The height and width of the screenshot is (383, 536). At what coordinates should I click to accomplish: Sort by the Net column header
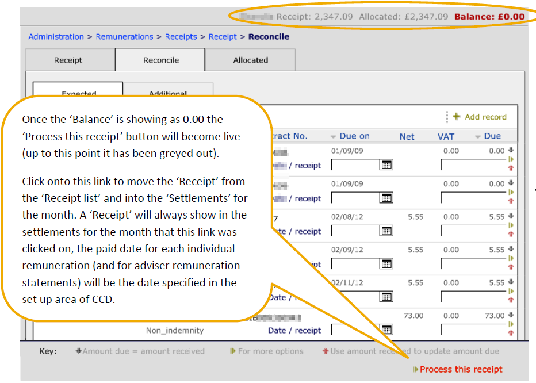pyautogui.click(x=407, y=136)
